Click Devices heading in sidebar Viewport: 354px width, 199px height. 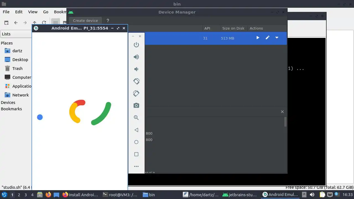(x=8, y=103)
